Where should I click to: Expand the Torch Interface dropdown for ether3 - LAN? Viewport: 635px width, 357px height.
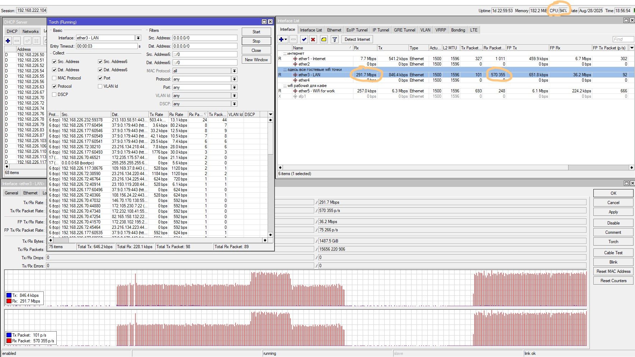point(138,38)
